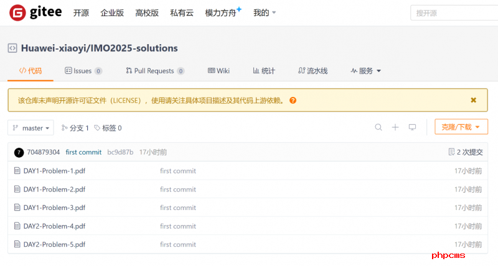Open 'first commit' message on DAY1-Problem-3.pdf row
Screen dimensions: 498x266
tap(178, 208)
